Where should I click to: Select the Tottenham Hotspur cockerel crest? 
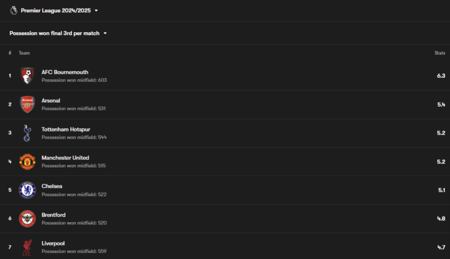coord(27,133)
